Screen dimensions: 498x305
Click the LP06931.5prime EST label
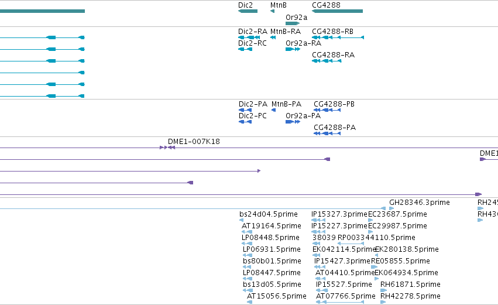272,250
